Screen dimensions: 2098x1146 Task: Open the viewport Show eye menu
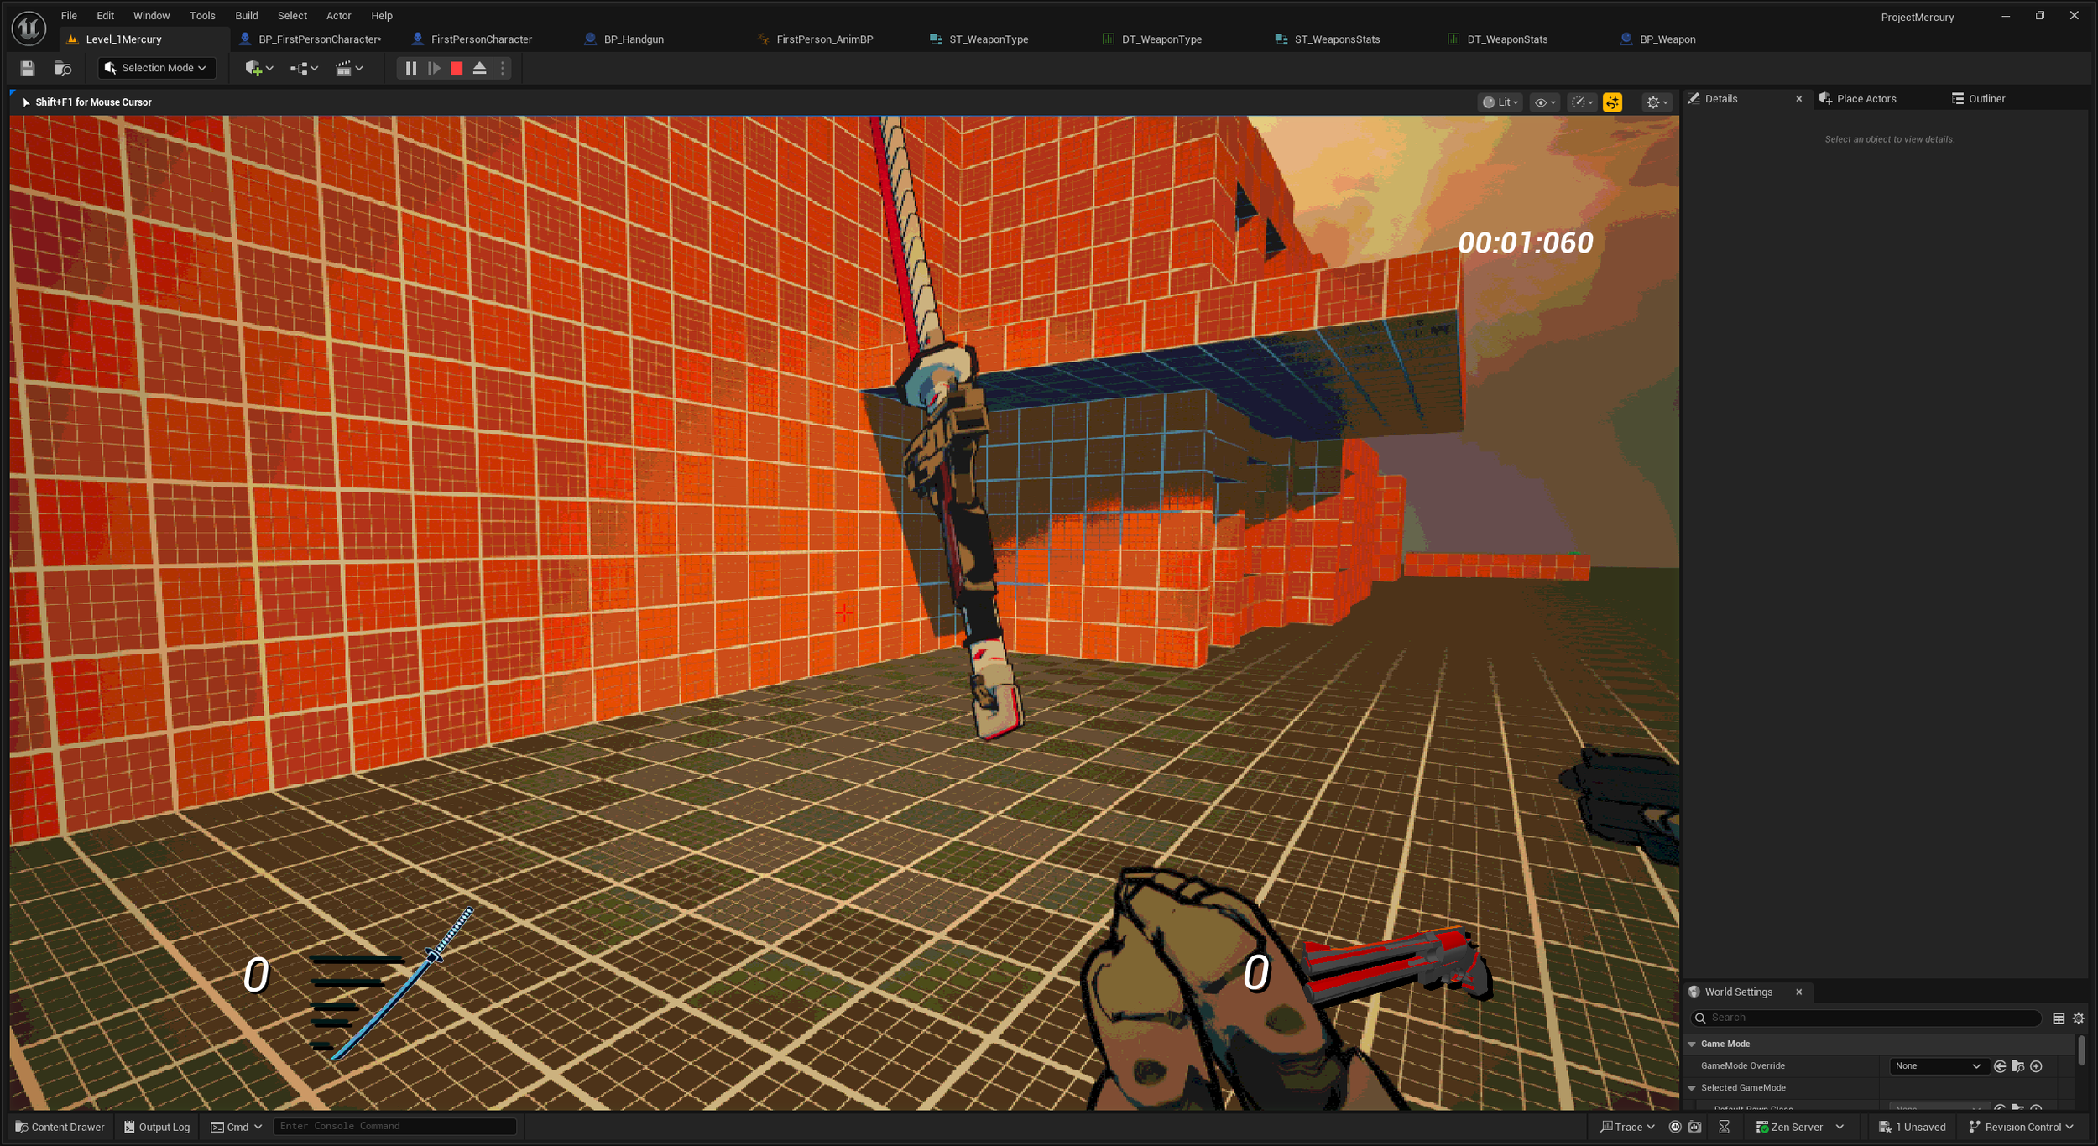(1544, 102)
